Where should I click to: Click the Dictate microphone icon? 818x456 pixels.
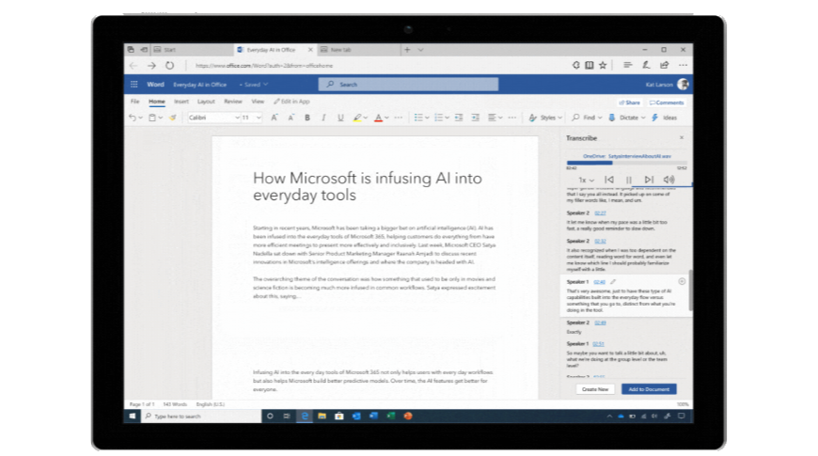(x=612, y=118)
